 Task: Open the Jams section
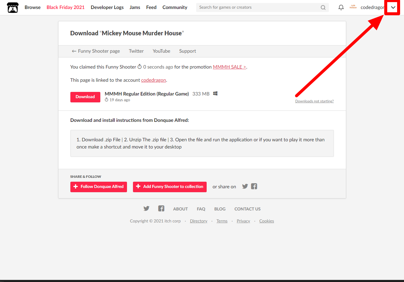tap(135, 7)
